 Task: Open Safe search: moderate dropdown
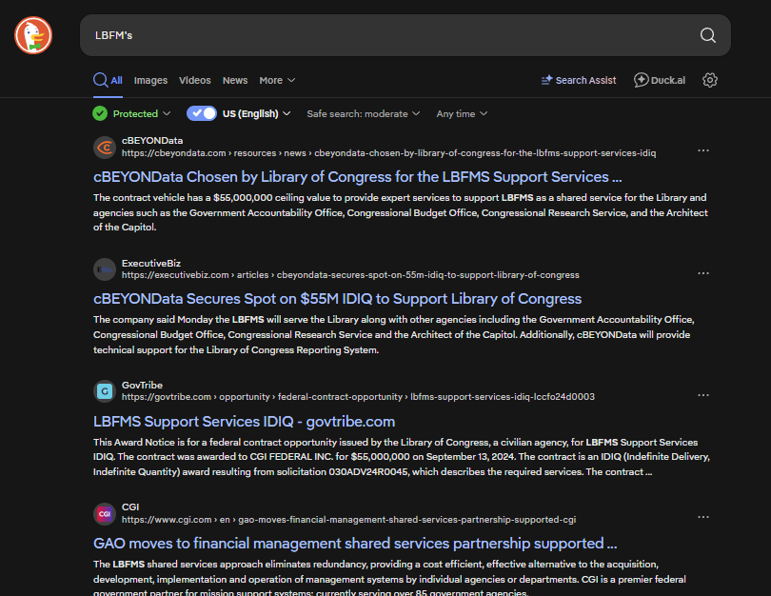pyautogui.click(x=363, y=113)
